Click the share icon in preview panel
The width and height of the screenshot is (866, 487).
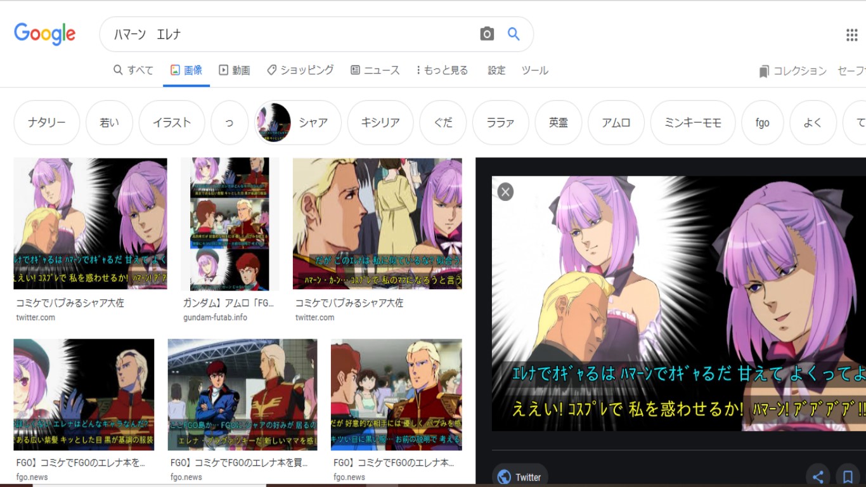click(x=818, y=476)
